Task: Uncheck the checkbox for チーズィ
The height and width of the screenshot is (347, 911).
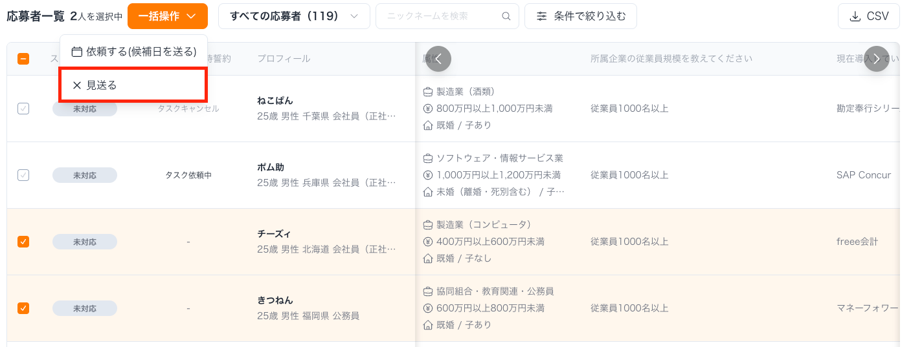Action: point(23,242)
